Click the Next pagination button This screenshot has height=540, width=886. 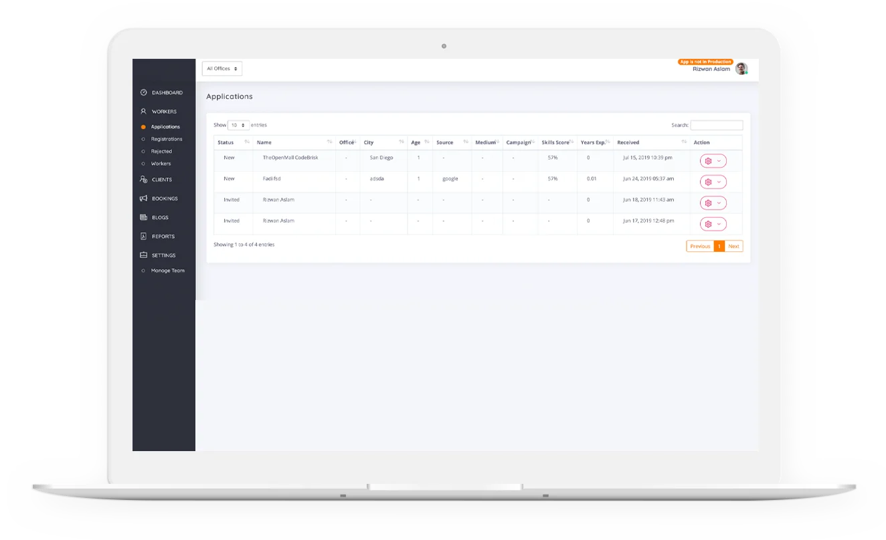[733, 246]
